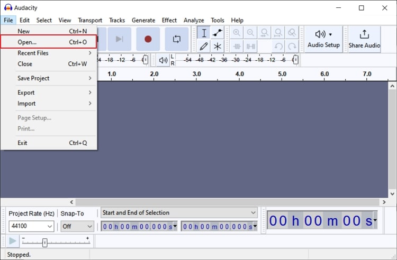Click the Record button

pyautogui.click(x=148, y=39)
